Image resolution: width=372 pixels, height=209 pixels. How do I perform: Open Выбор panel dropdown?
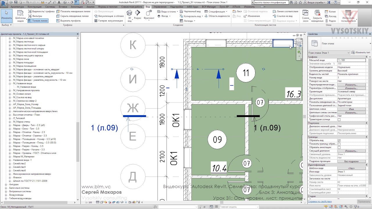7,25
